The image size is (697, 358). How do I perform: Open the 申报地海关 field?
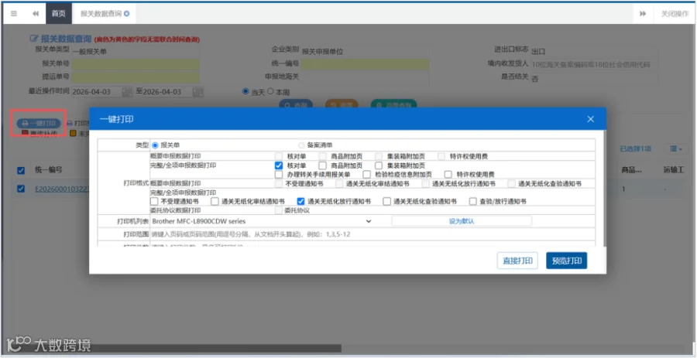(x=366, y=77)
